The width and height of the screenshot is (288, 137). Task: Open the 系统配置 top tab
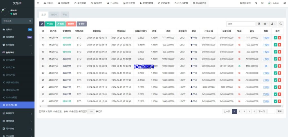pos(64,3)
